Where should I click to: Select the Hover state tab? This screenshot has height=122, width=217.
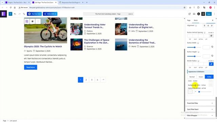[201, 77]
